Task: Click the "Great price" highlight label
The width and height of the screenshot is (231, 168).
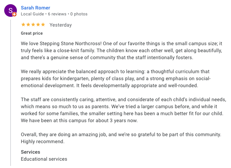Action: (32, 33)
